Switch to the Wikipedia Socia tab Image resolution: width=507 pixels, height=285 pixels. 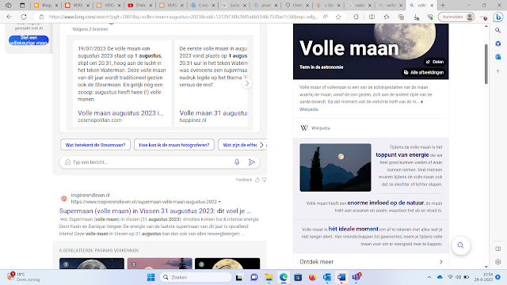tap(234, 6)
